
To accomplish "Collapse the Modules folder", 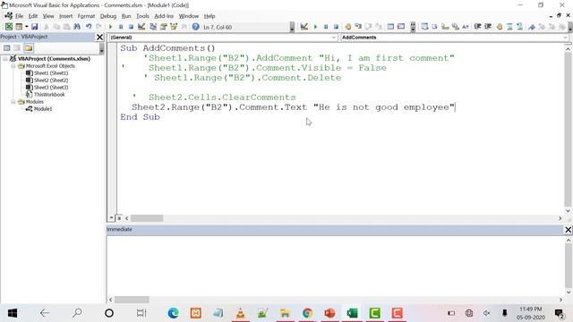I will [13, 101].
